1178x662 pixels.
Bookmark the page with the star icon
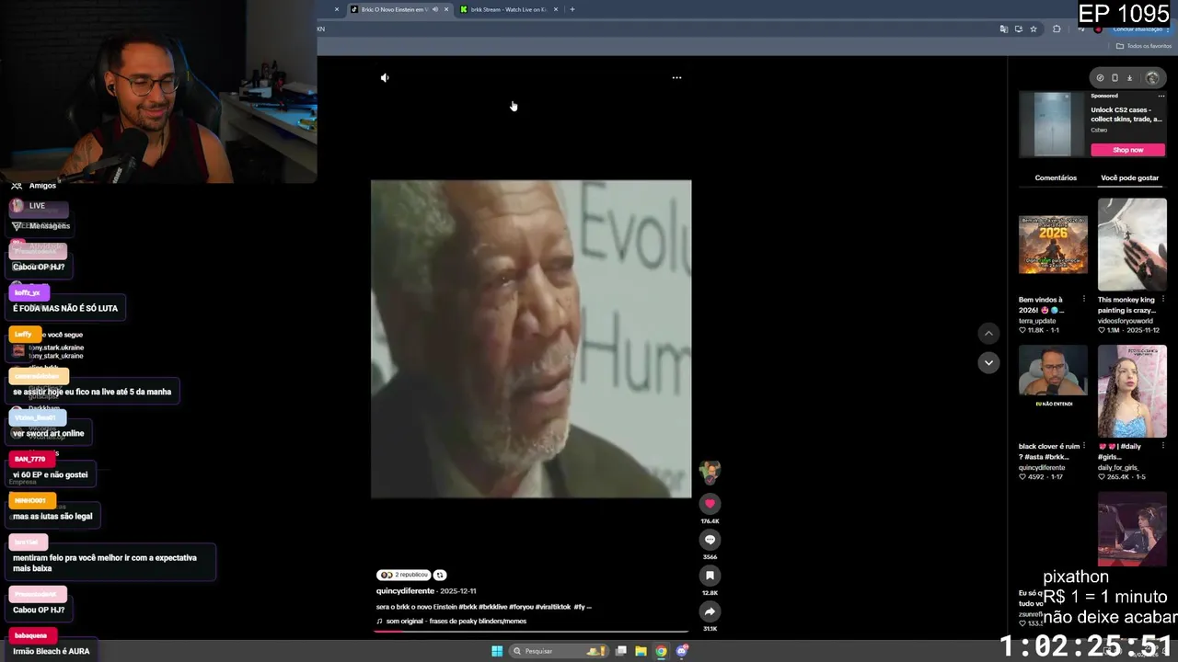[x=1034, y=29]
